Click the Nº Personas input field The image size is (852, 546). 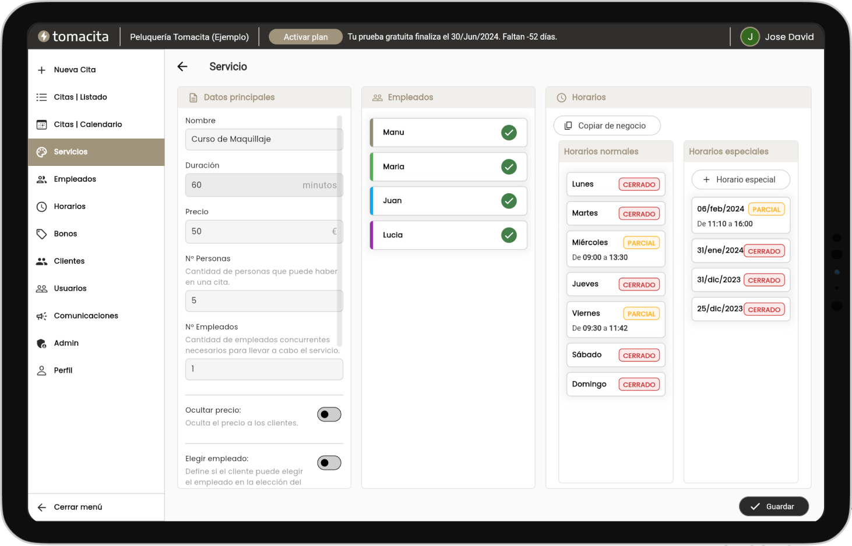pyautogui.click(x=264, y=301)
